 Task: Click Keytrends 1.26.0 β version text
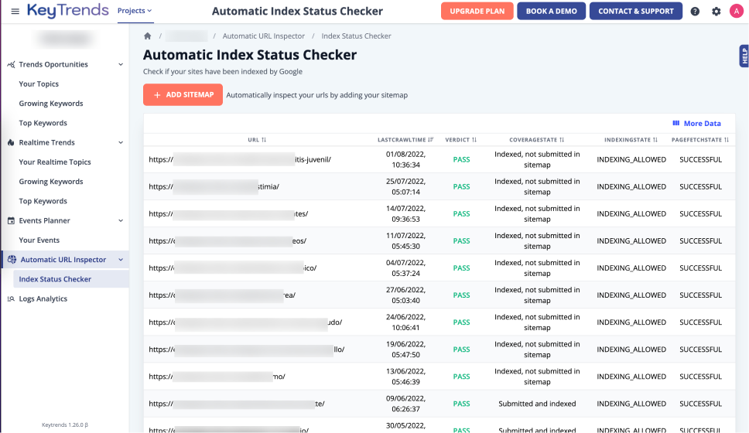pos(64,424)
